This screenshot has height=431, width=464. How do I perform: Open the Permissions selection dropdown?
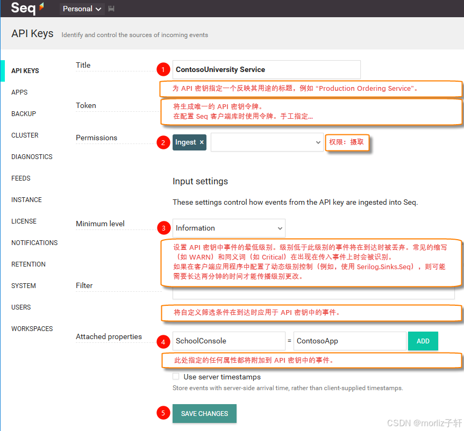coord(267,142)
